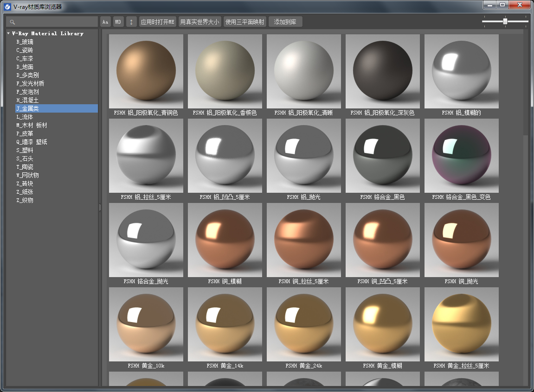Image resolution: width=534 pixels, height=392 pixels.
Task: Click the search magnifier icon
Action: (12, 22)
